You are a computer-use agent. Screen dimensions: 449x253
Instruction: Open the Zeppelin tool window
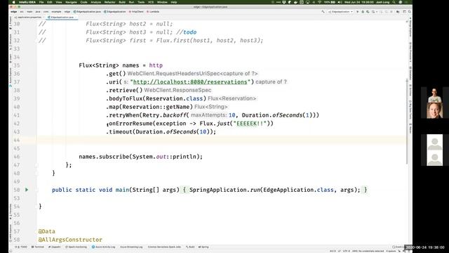pyautogui.click(x=55, y=247)
